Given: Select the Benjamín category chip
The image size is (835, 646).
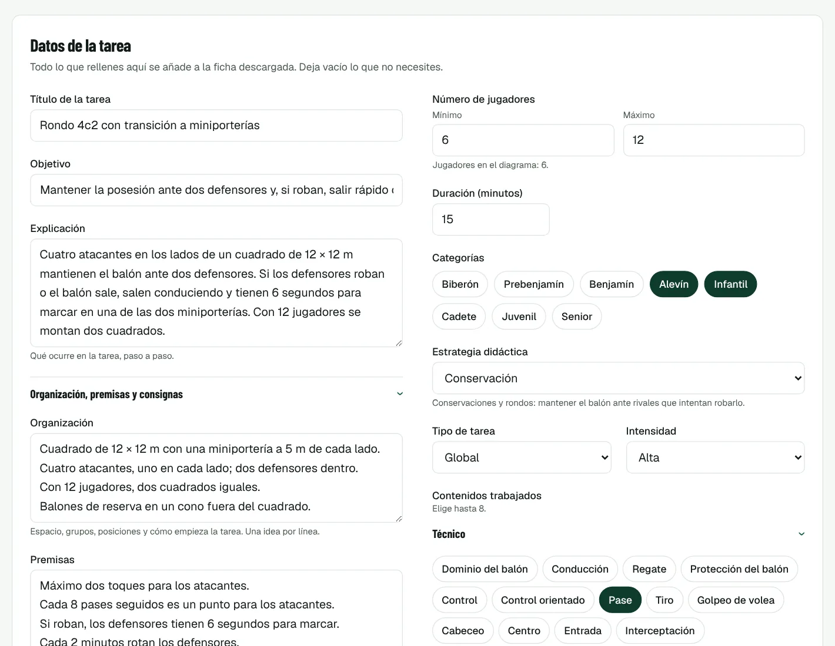Looking at the screenshot, I should click(612, 284).
